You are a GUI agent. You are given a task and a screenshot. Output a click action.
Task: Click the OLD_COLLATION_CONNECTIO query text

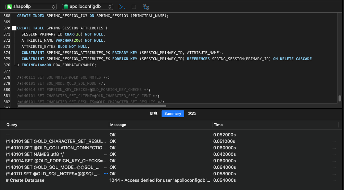(x=56, y=148)
